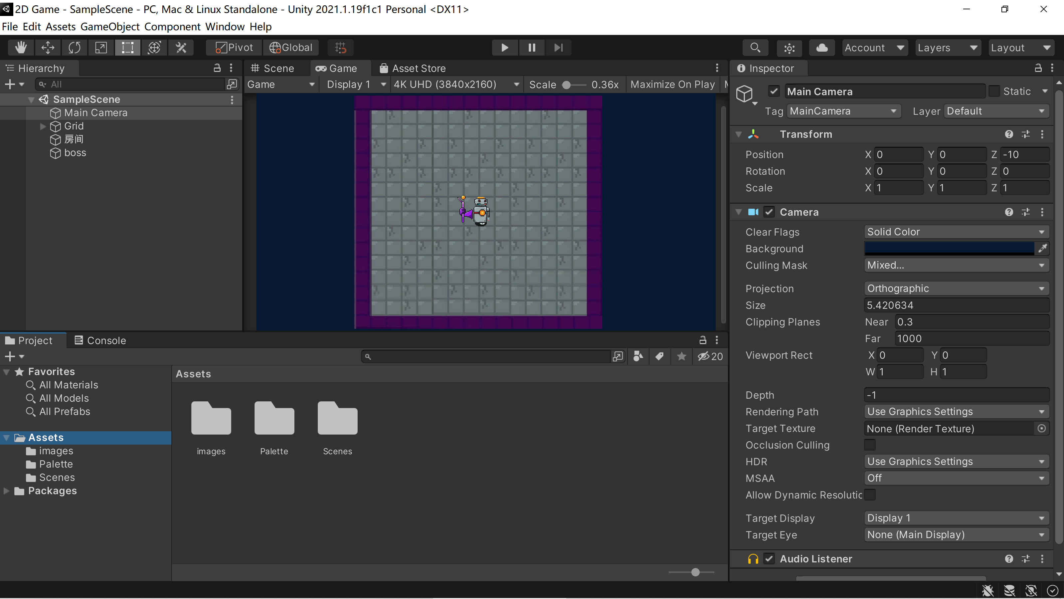1064x599 pixels.
Task: Save search to favorites star
Action: click(x=681, y=356)
